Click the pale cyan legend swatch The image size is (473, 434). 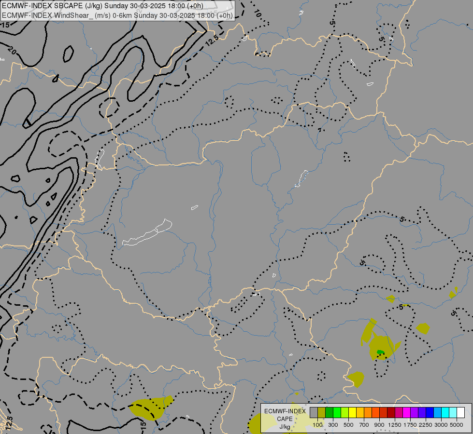point(453,412)
